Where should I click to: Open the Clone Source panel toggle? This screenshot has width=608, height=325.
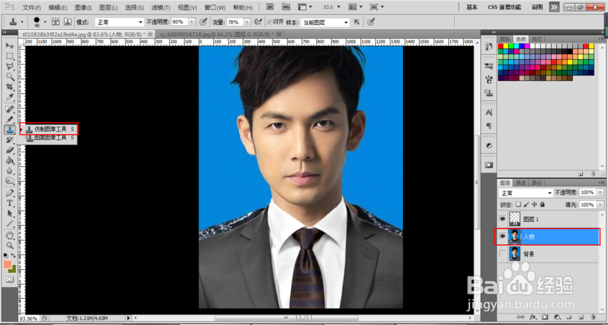point(67,22)
